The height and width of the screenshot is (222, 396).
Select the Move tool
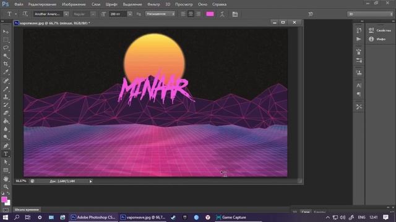[x=6, y=31]
